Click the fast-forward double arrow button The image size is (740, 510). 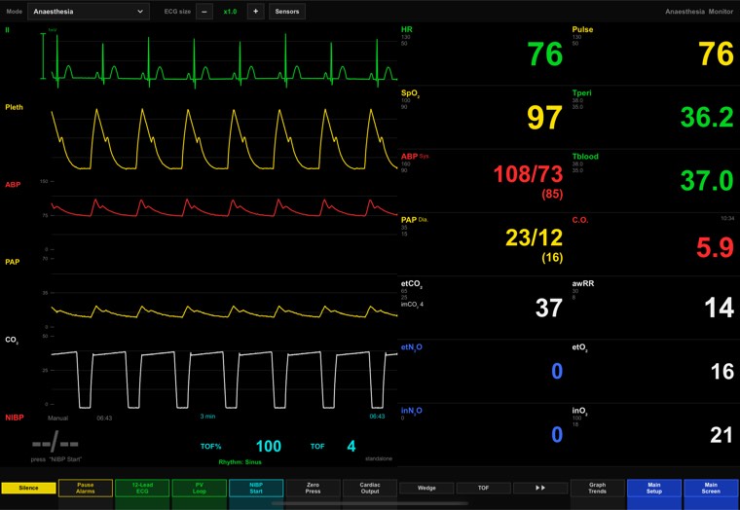click(540, 488)
